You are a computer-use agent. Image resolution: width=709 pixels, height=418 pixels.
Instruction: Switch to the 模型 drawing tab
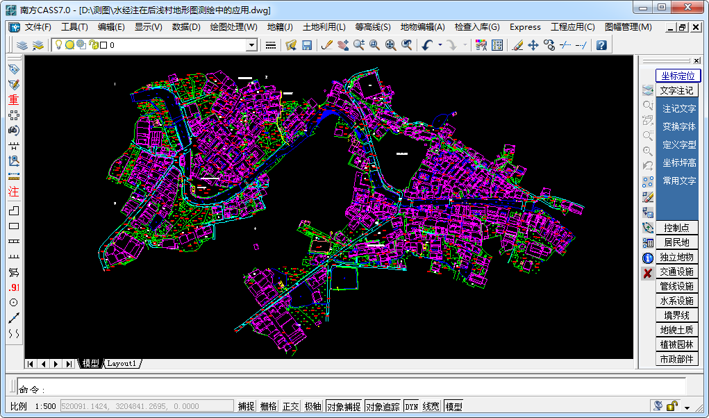click(90, 363)
